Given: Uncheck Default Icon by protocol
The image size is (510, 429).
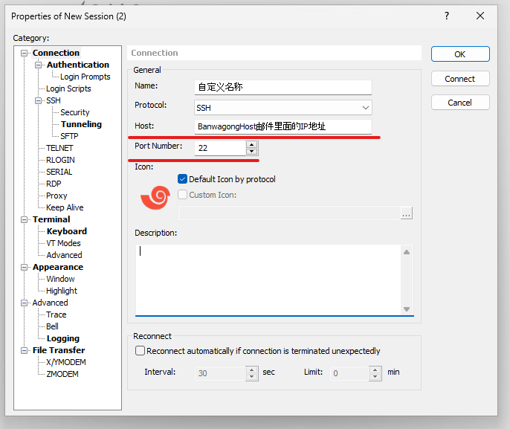Looking at the screenshot, I should (183, 179).
